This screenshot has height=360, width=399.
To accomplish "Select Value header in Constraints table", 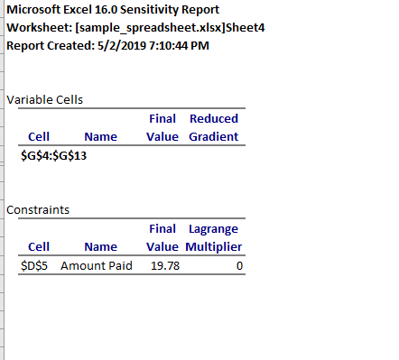I will pos(162,247).
